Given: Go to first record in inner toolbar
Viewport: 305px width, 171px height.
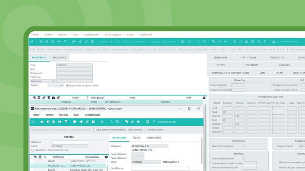Looking at the screenshot, I should [42, 122].
